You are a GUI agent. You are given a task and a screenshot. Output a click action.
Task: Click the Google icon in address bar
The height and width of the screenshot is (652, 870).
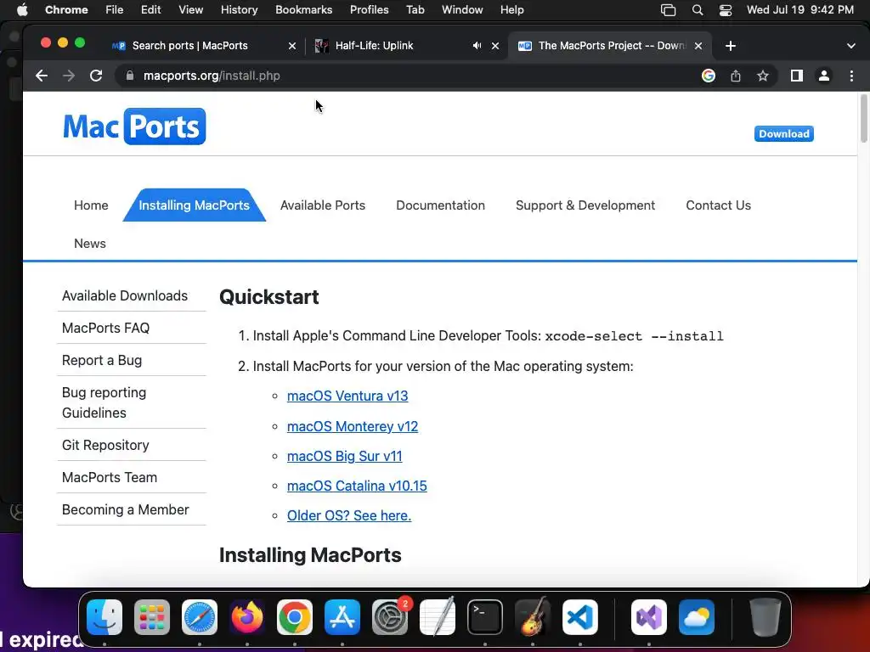point(709,76)
